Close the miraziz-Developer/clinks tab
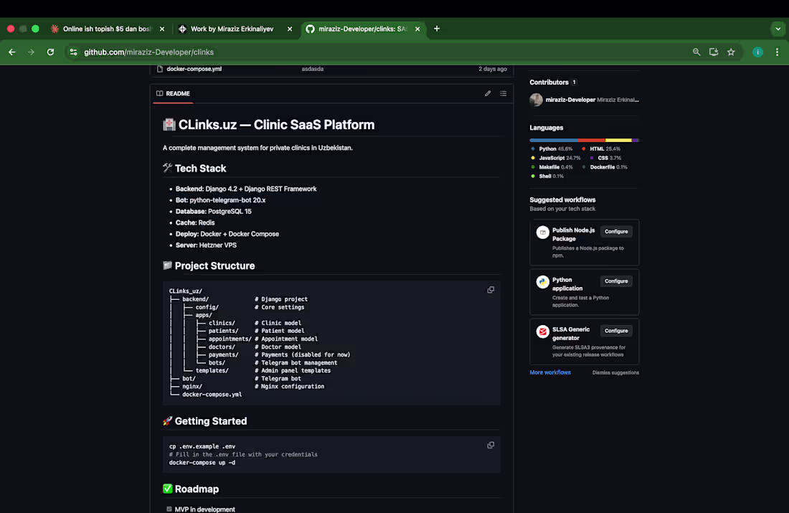The height and width of the screenshot is (513, 789). [x=417, y=29]
